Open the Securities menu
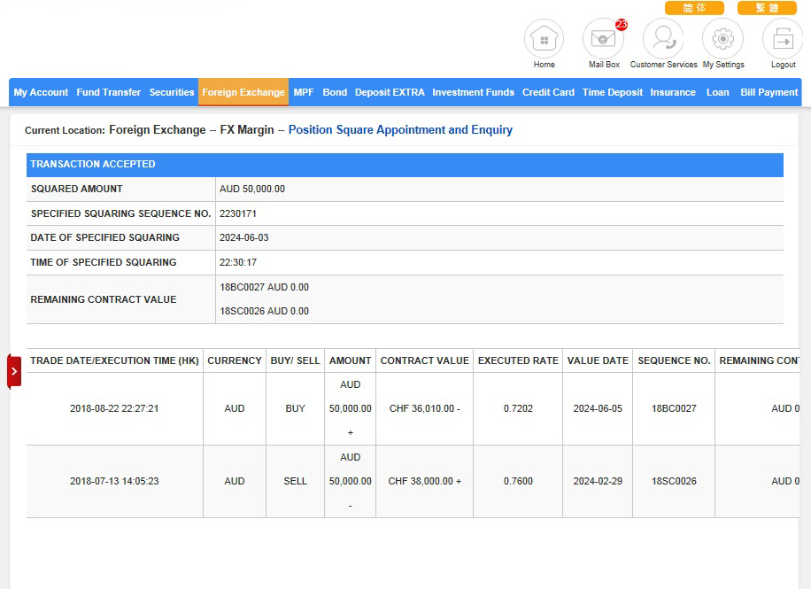Image resolution: width=811 pixels, height=589 pixels. (x=172, y=92)
